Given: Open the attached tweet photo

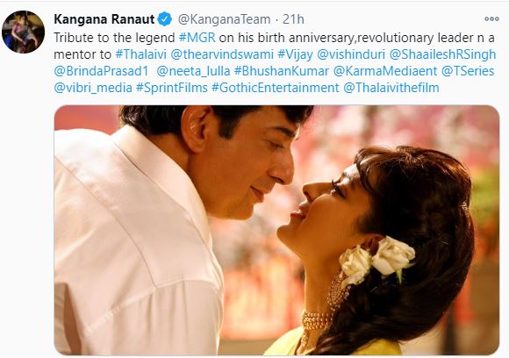Looking at the screenshot, I should [x=276, y=230].
